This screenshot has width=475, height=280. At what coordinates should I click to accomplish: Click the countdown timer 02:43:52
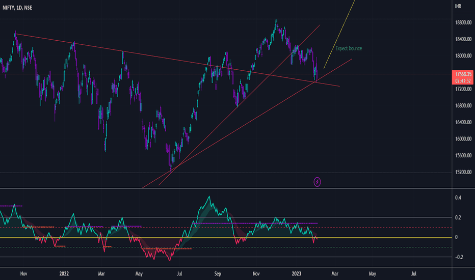[x=463, y=81]
